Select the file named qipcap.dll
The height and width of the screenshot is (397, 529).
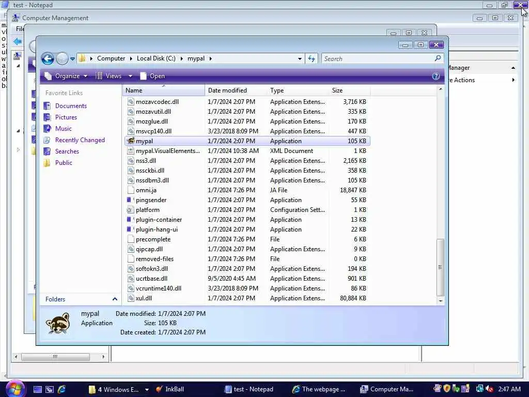coord(149,249)
